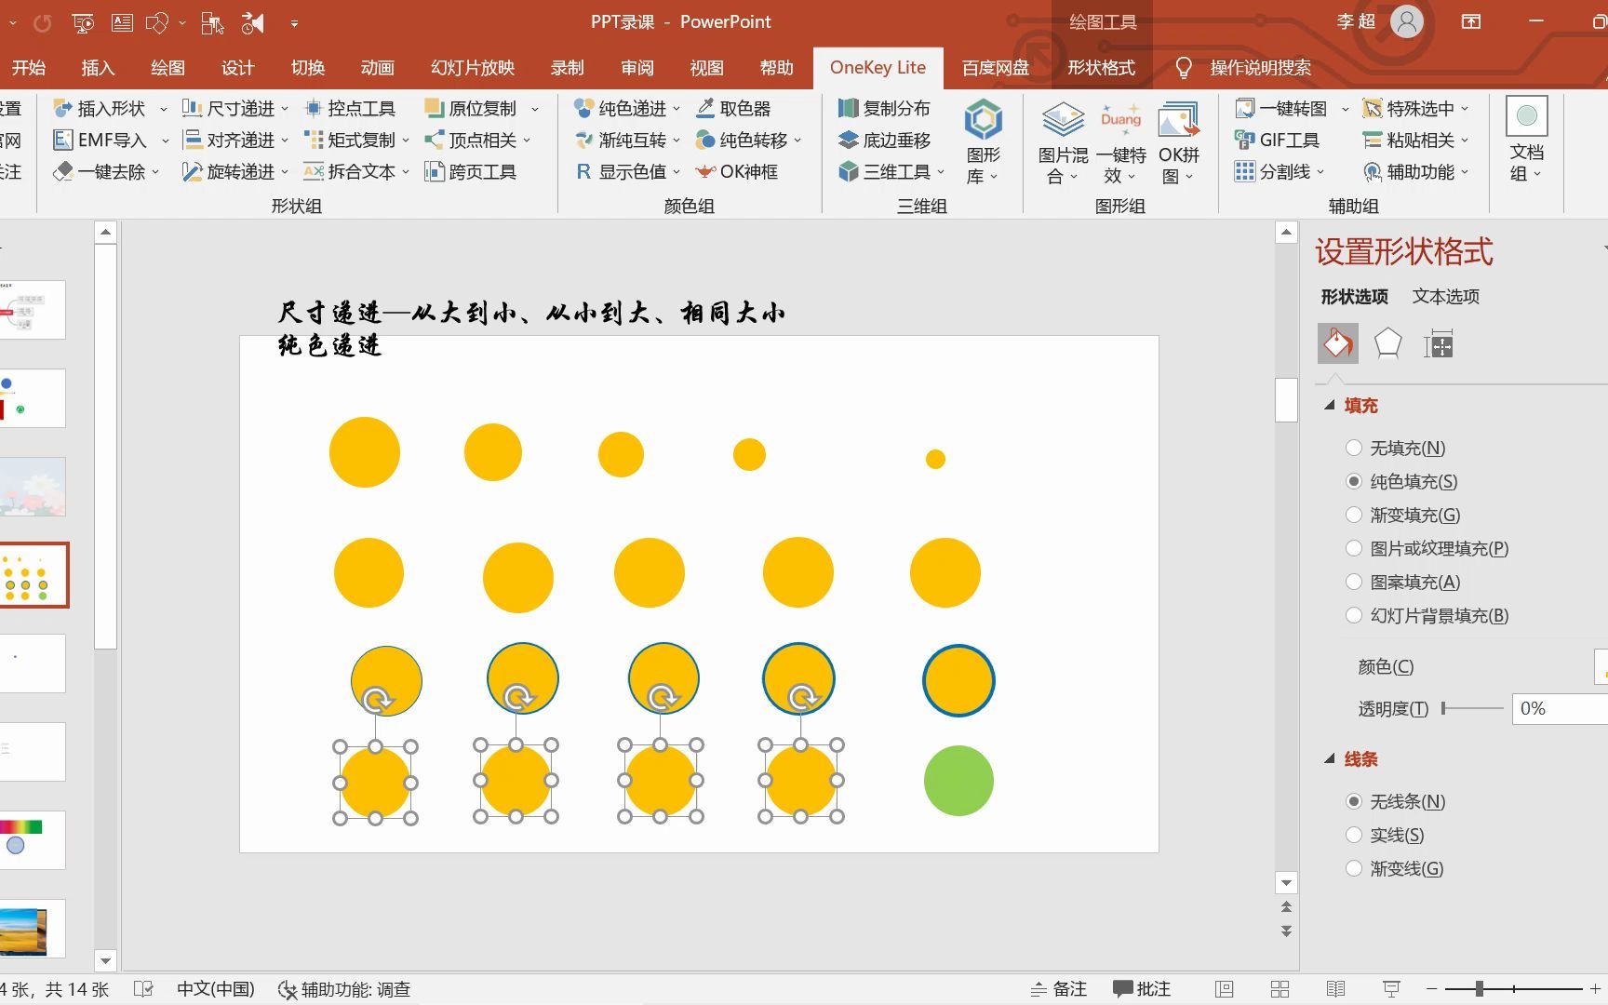Collapse the 填充 section
Image resolution: width=1608 pixels, height=1005 pixels.
coord(1330,405)
